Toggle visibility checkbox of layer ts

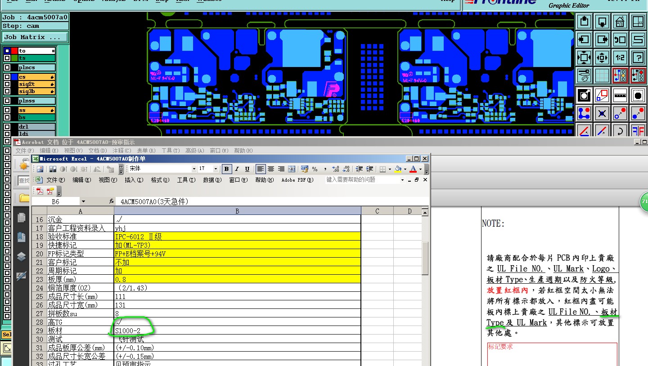[7, 58]
